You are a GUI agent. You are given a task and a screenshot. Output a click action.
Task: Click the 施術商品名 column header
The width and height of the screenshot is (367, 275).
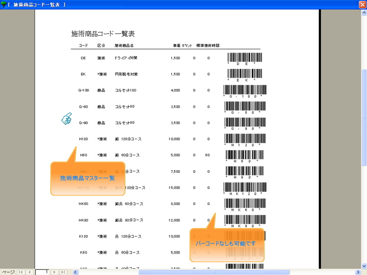124,45
